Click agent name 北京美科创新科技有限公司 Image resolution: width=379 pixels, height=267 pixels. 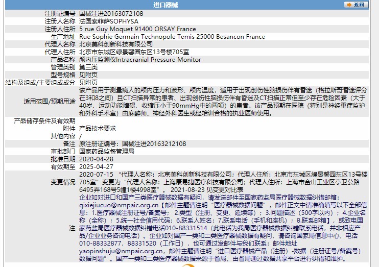tap(116, 44)
